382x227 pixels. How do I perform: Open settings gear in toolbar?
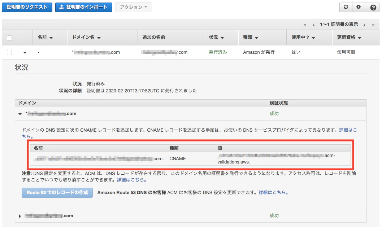click(359, 7)
